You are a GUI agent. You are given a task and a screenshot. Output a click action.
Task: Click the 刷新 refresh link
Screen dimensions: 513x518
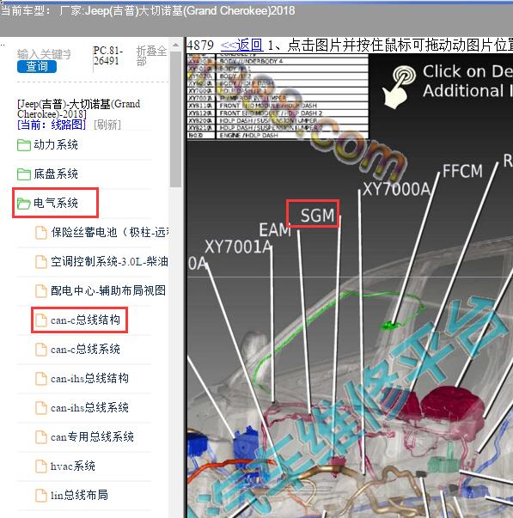pyautogui.click(x=107, y=125)
